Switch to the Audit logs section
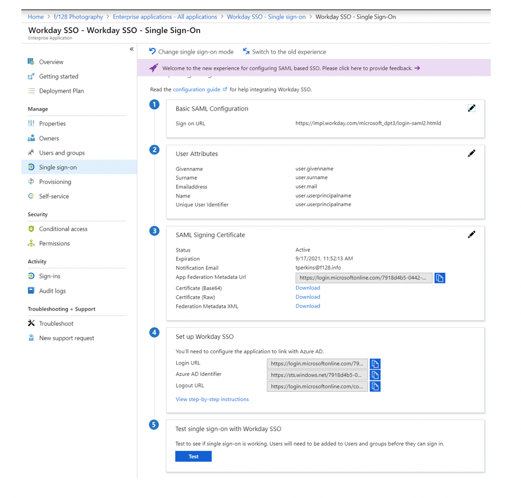This screenshot has width=521, height=498. click(52, 290)
